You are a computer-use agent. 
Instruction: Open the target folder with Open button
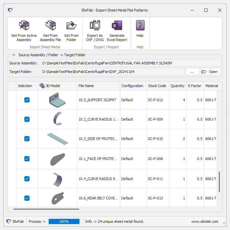(210, 72)
